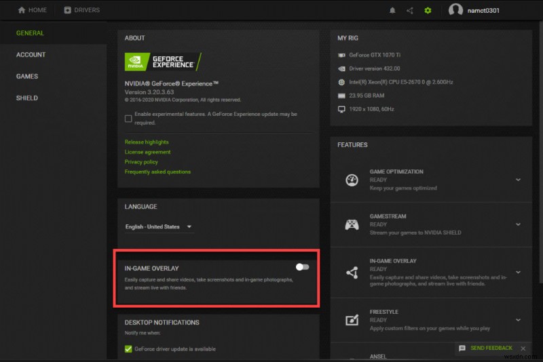
Task: Click the monitor icon beside 1920 x 1080
Action: pos(341,109)
